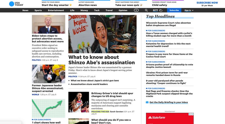This screenshot has height=124, width=225.
Task: Open 'Red flags and firearms checks' story
Action: (x=169, y=94)
